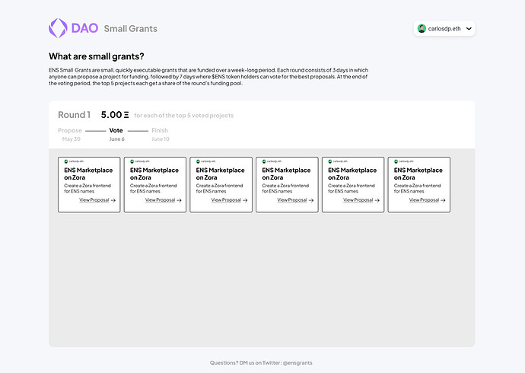Open View Proposal on the fifth card
Viewport: 525px width, 373px height.
[361, 200]
